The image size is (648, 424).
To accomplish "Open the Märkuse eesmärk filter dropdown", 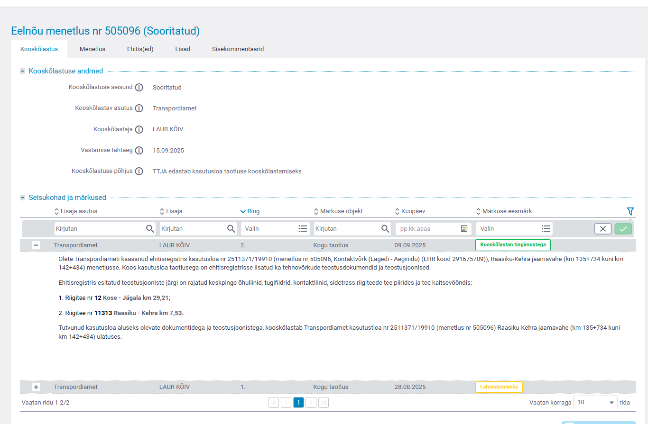I will click(514, 229).
